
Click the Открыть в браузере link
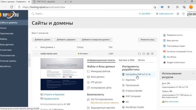click(54, 94)
